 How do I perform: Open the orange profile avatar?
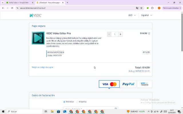[x=159, y=8]
